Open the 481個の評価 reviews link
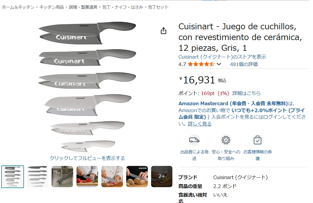313x203 pixels. [x=244, y=64]
